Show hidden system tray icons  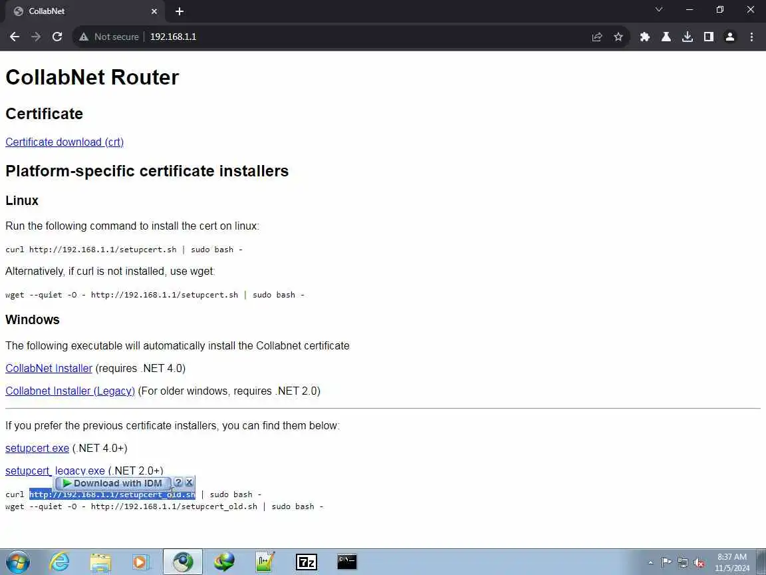pos(650,563)
